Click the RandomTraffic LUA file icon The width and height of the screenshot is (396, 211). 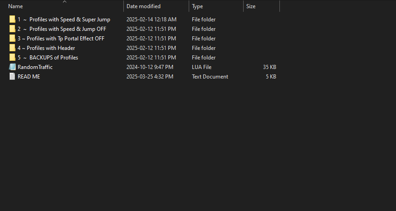click(12, 67)
